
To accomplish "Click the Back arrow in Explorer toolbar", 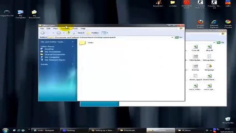I will click(x=43, y=33).
